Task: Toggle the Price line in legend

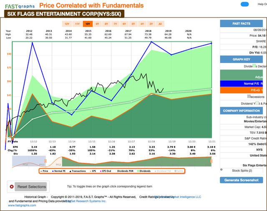Action: tap(45, 171)
